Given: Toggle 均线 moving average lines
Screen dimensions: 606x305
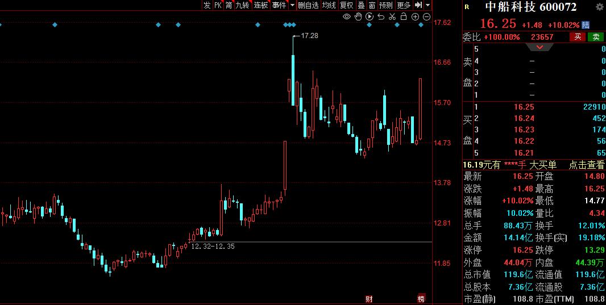Looking at the screenshot, I should pos(329,5).
